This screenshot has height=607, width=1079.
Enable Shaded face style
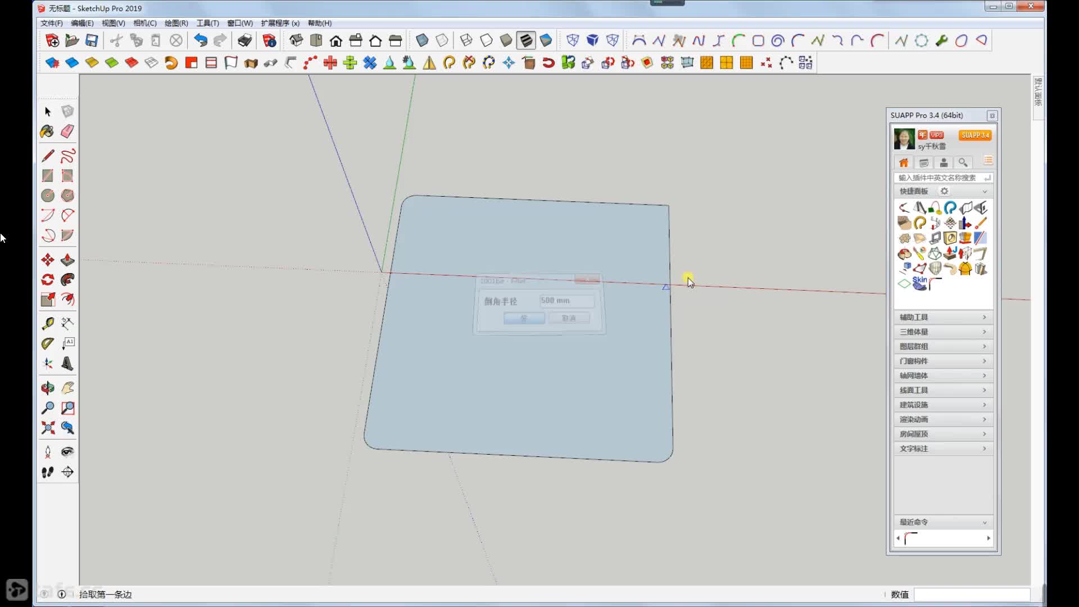(x=506, y=40)
